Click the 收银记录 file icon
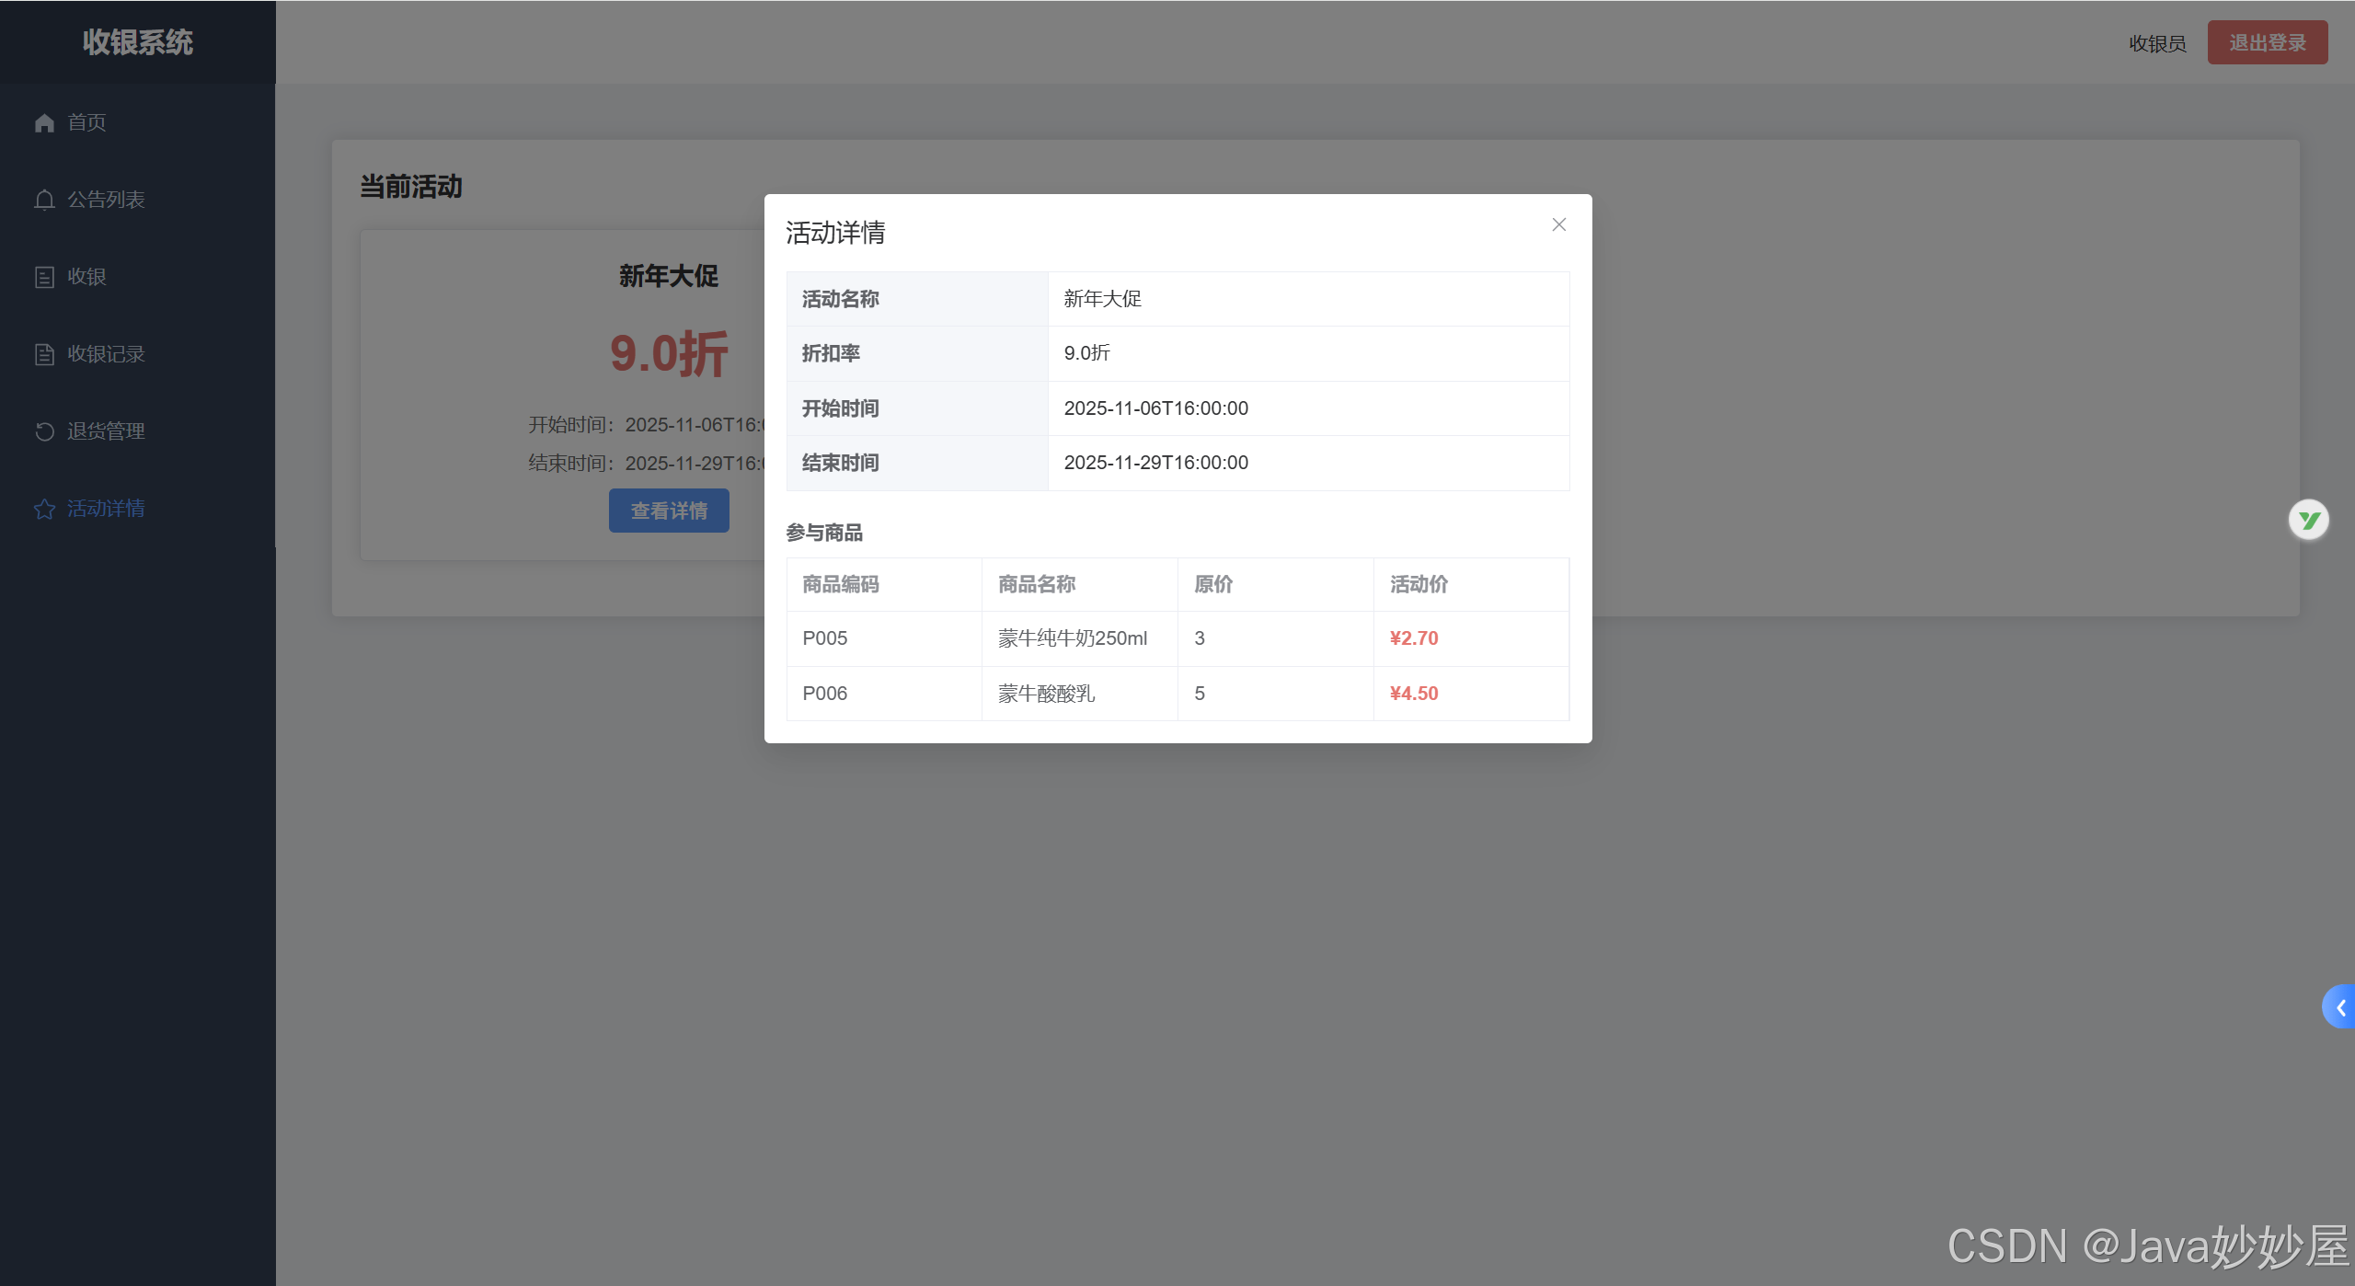Image resolution: width=2355 pixels, height=1286 pixels. (x=44, y=354)
